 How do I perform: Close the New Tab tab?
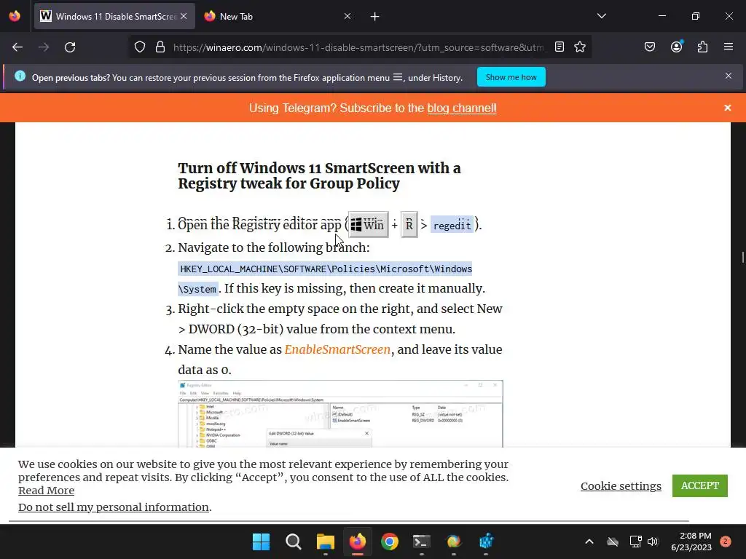coord(348,16)
